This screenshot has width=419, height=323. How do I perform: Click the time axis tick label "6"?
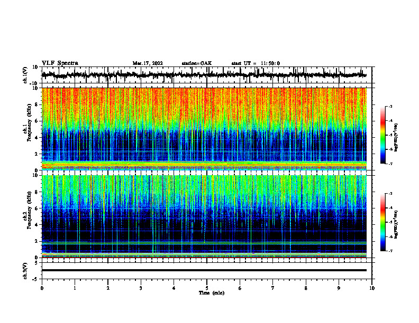(x=240, y=288)
